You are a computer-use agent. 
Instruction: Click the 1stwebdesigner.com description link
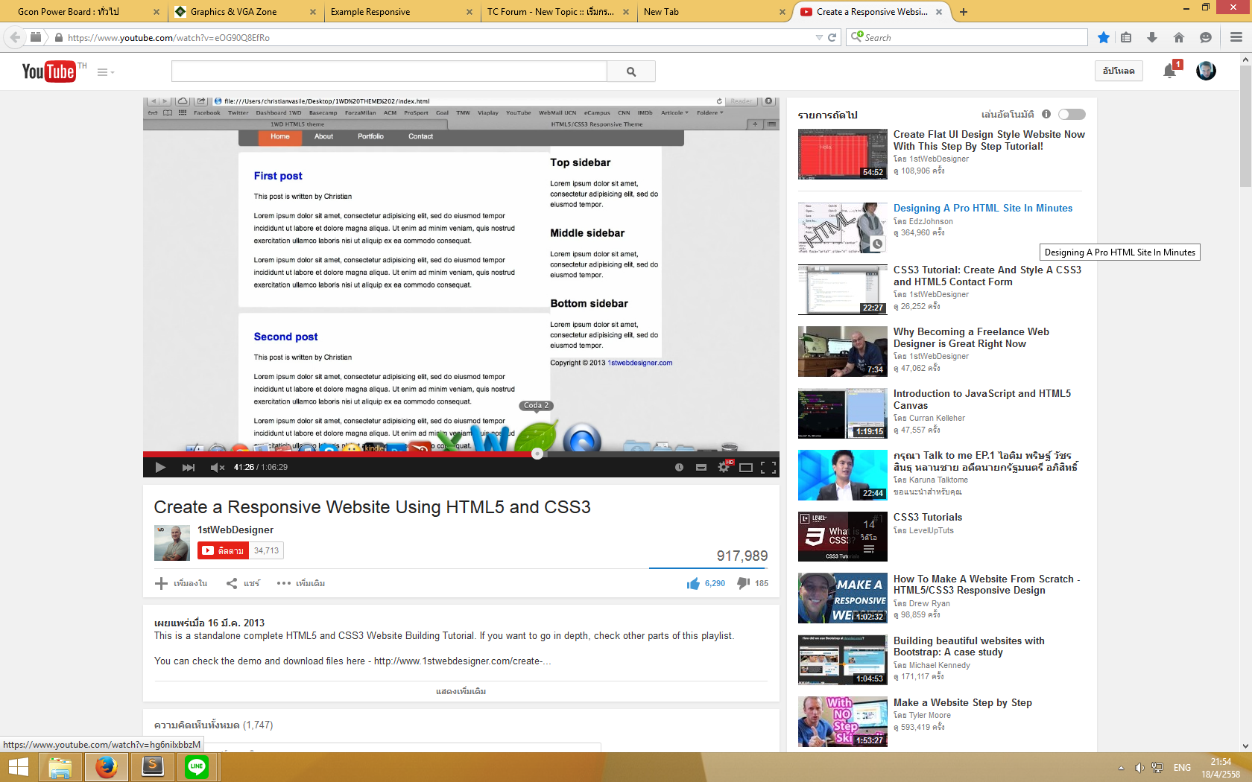(x=462, y=661)
